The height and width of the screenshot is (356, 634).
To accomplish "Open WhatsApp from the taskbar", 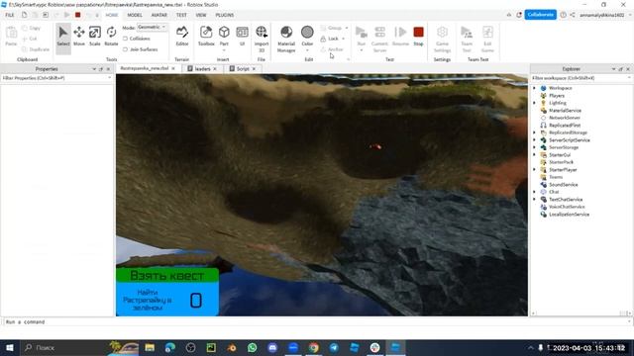I will [253, 347].
